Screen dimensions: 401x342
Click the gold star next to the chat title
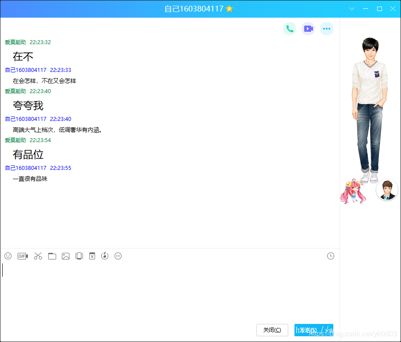[x=229, y=9]
